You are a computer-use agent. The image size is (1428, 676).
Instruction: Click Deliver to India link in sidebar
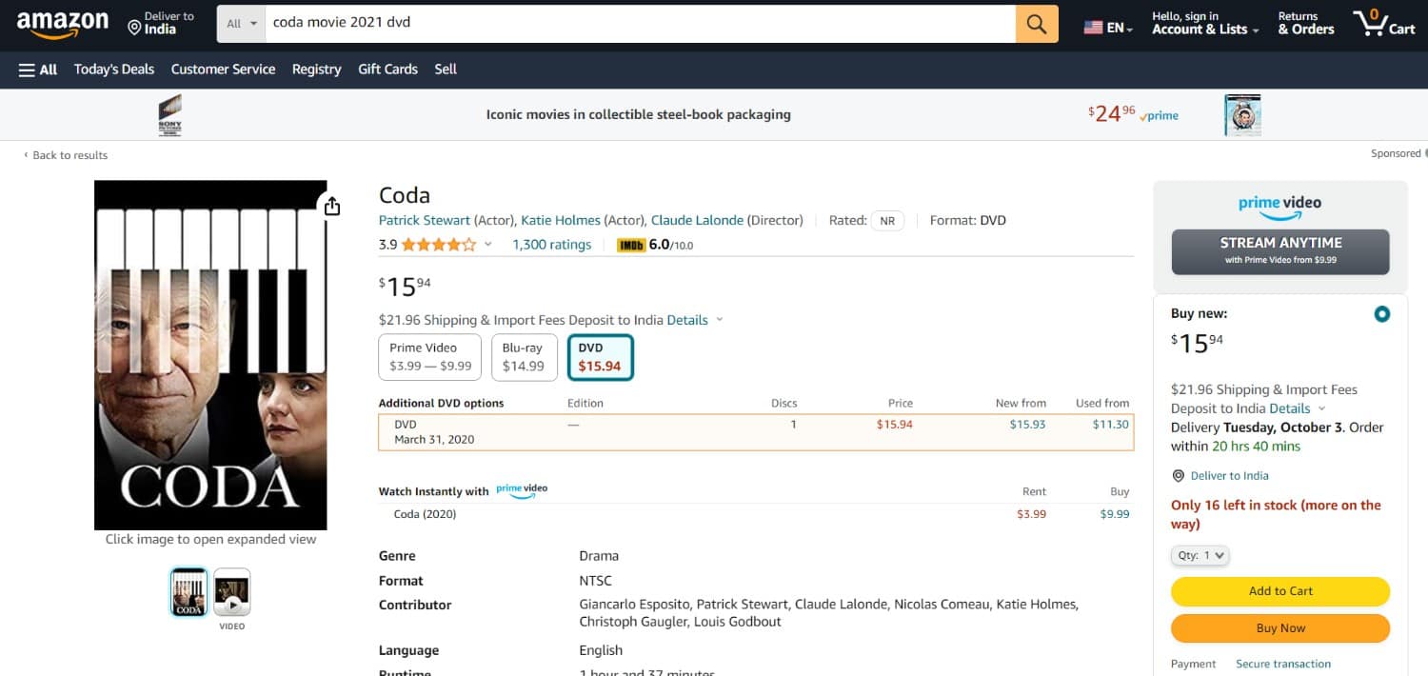[1229, 476]
